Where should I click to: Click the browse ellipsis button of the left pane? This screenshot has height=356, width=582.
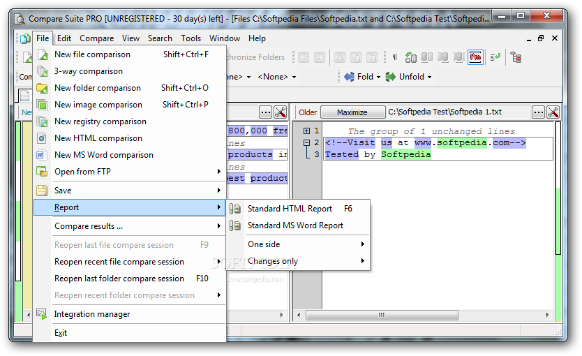coord(266,112)
